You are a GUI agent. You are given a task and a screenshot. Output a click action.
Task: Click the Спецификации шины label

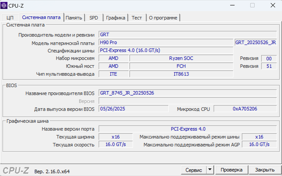(71, 51)
